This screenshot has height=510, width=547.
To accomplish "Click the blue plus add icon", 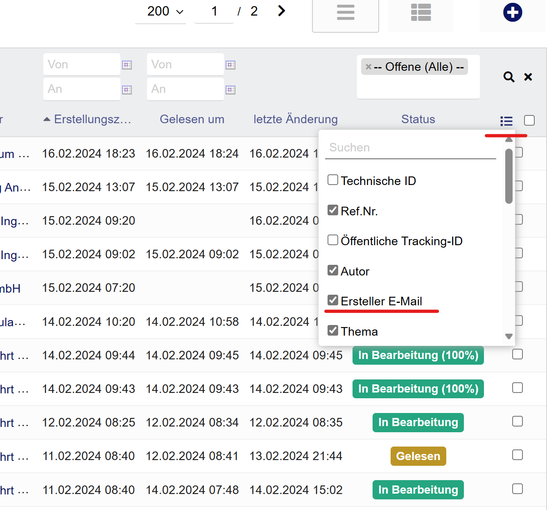I will [x=512, y=12].
